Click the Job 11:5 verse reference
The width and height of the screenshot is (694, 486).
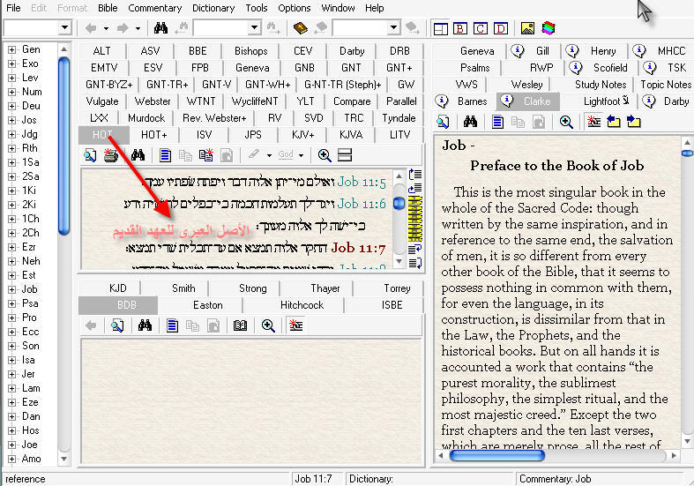[x=362, y=182]
